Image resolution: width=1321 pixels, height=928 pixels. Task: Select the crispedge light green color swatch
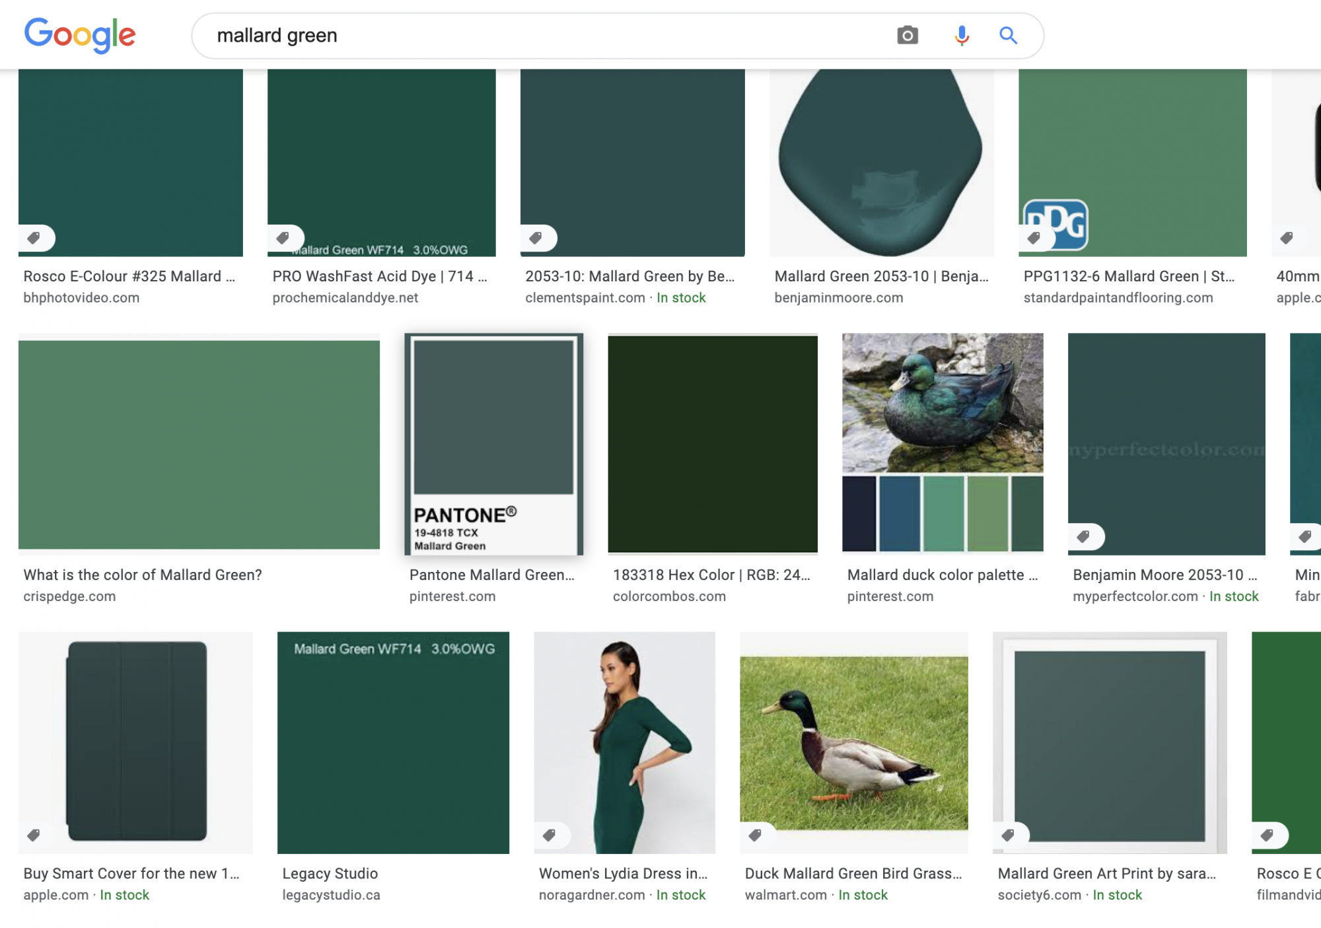click(199, 444)
